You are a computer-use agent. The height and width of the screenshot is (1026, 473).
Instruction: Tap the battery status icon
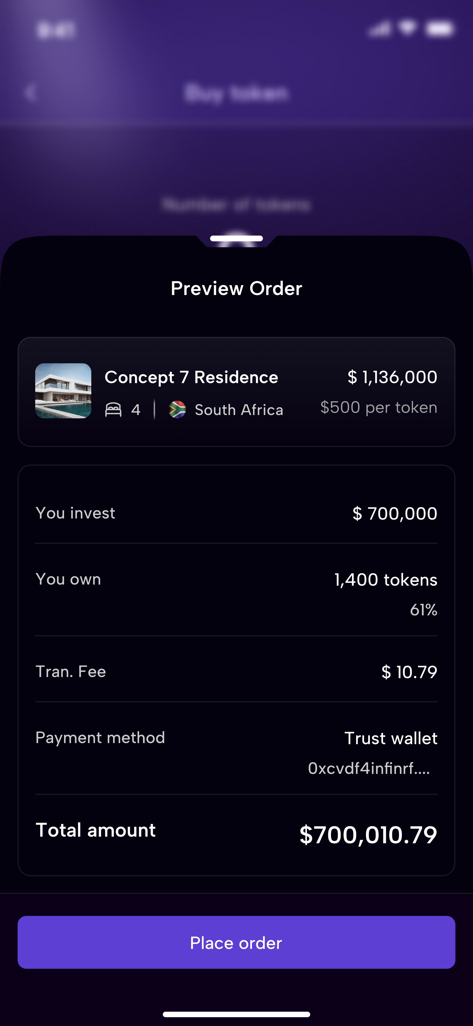(439, 29)
